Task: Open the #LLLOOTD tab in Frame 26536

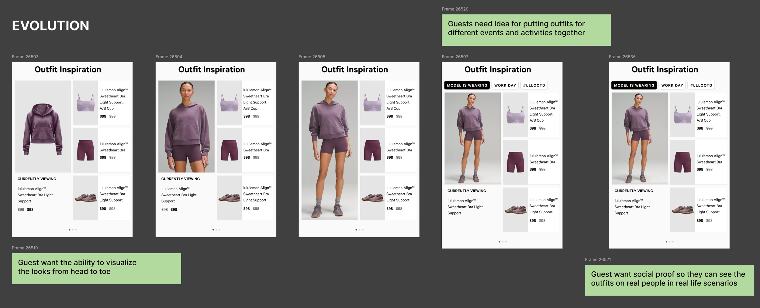Action: pos(701,85)
